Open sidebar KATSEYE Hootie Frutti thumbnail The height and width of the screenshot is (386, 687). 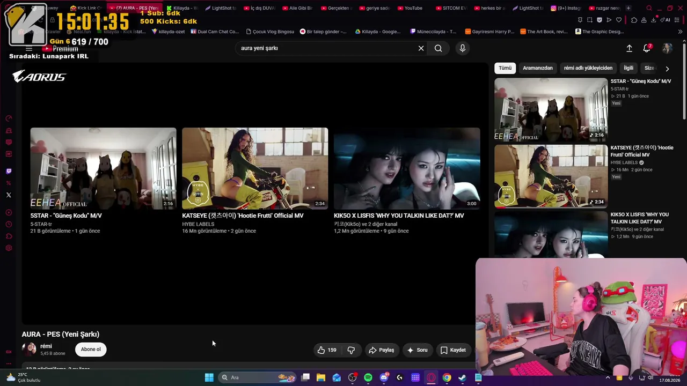click(x=551, y=176)
